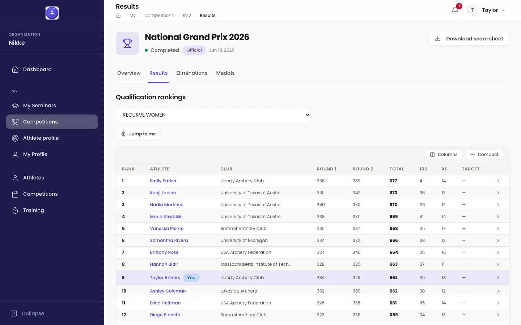521x325 pixels.
Task: Expand Emily Parker's row chevron
Action: coord(498,181)
